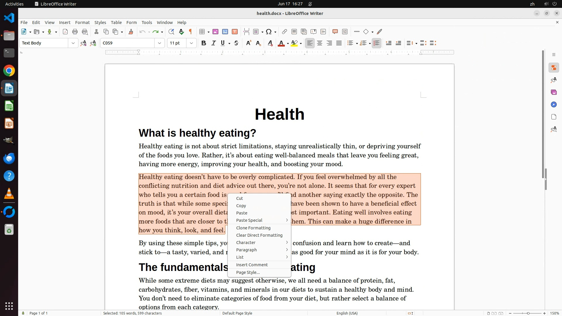Click the Insert Hyperlink icon

click(x=284, y=32)
